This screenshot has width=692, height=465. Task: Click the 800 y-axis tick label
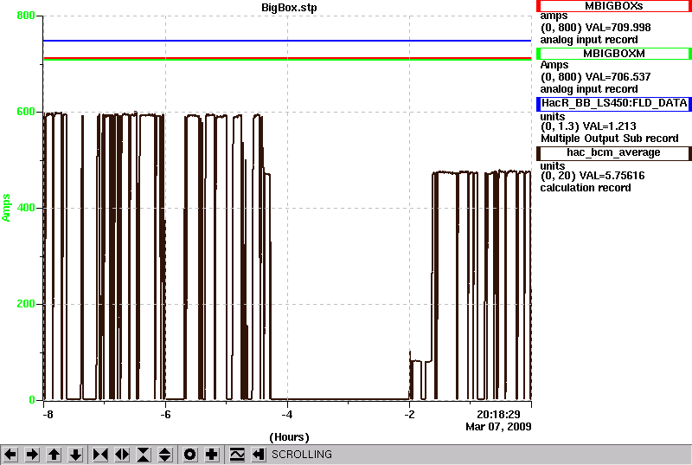coord(25,16)
